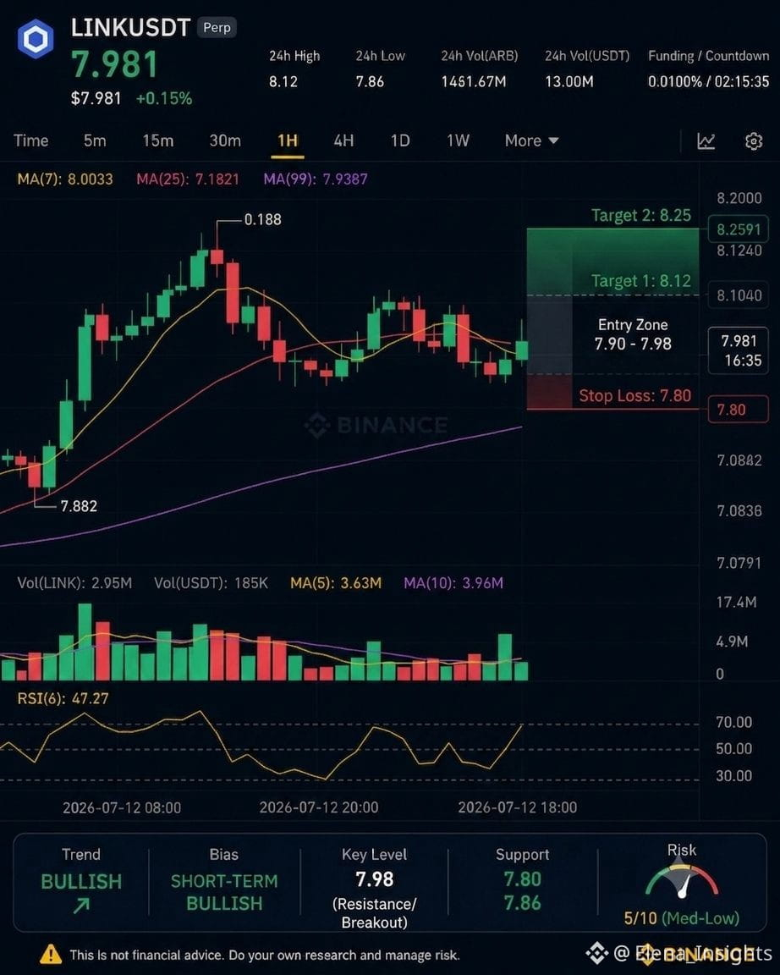Click the SHORT-TERM BULLISH bias value
Image resolution: width=780 pixels, height=975 pixels.
pos(224,892)
